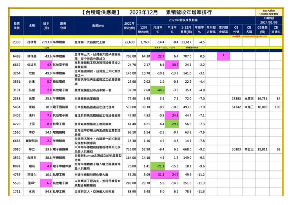Screen dimensions: 290x205
Task: Click the 市場地位 column header
Action: [x=98, y=26]
